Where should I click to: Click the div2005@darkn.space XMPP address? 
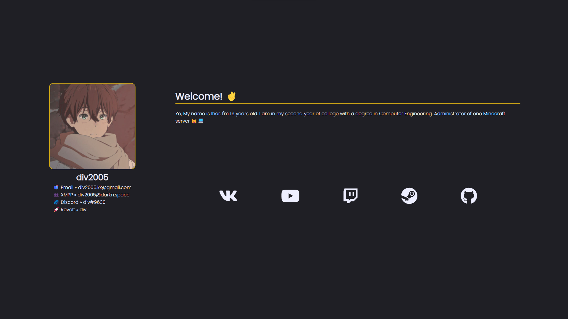click(x=104, y=195)
